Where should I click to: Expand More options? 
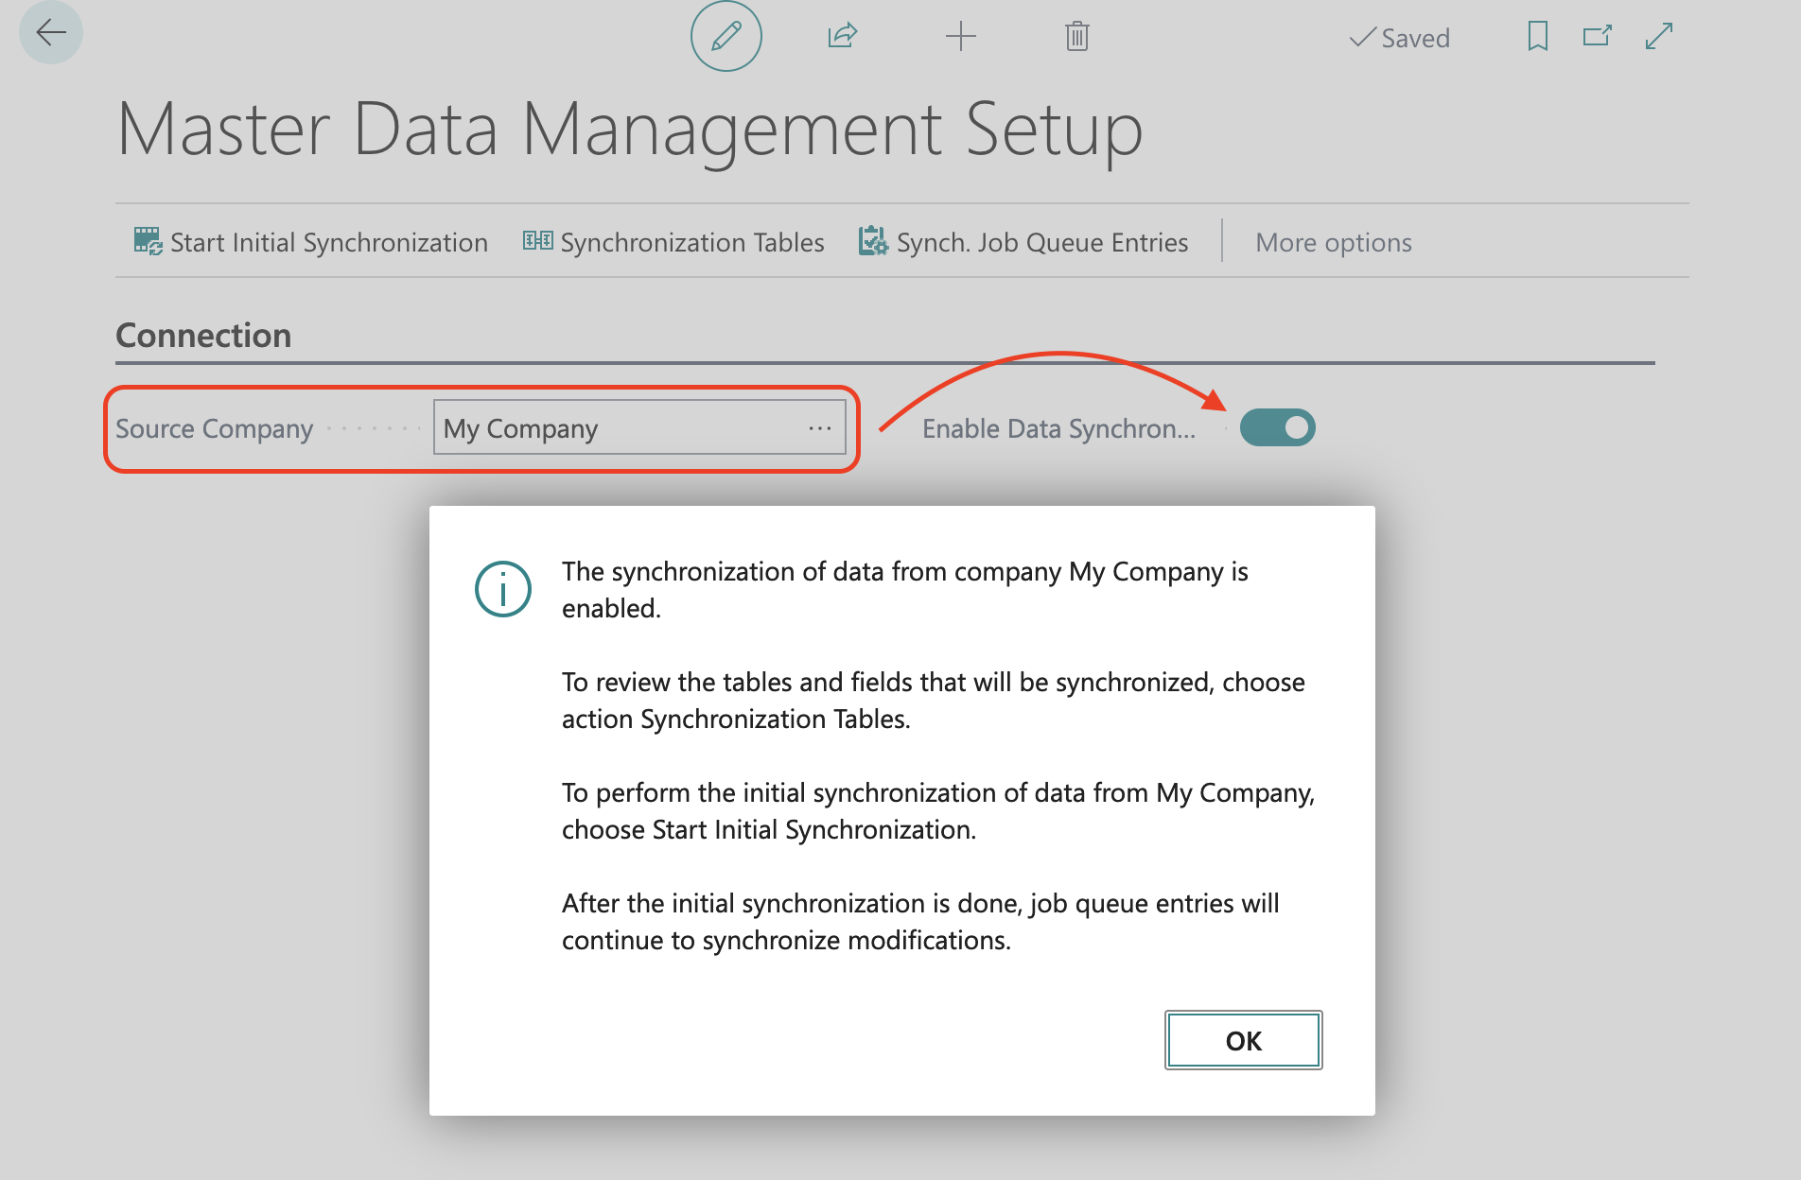pyautogui.click(x=1333, y=242)
